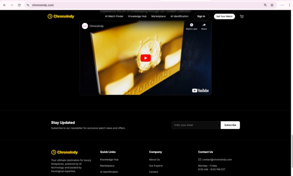The image size is (293, 176).
Task: Click the 9:00 AM - 6:00 PM EST text
Action: [x=212, y=169]
